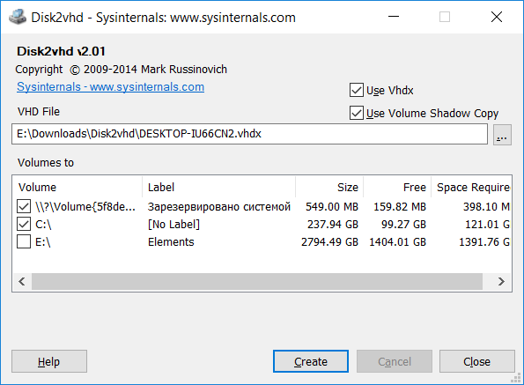Click the '549.00 MB' size value
This screenshot has width=524, height=385.
click(332, 206)
